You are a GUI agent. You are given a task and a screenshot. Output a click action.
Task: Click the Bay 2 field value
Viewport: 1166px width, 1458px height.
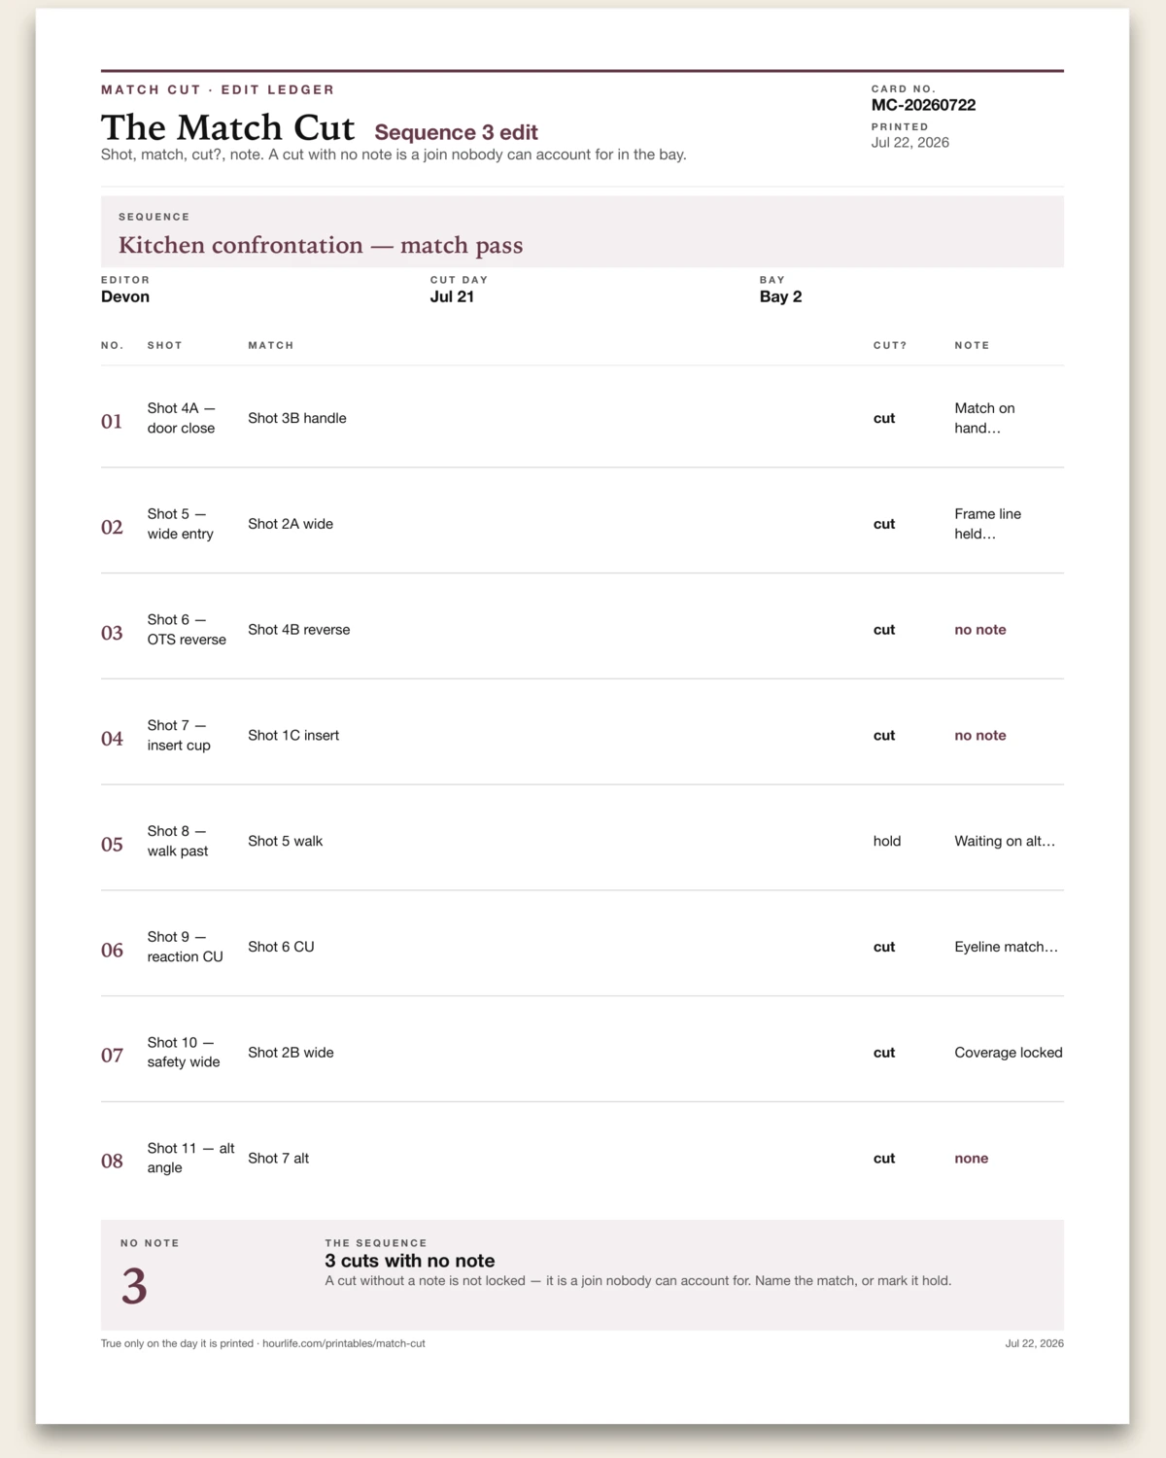click(x=780, y=296)
